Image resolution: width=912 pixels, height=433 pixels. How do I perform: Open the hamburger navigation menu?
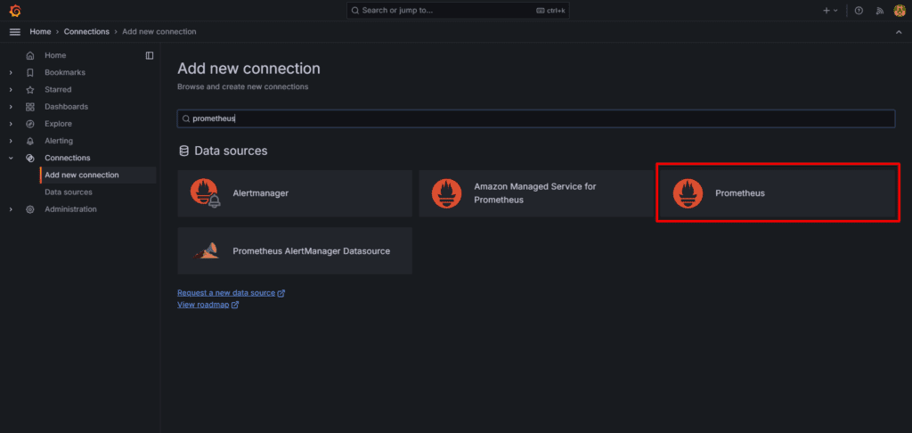pos(15,31)
